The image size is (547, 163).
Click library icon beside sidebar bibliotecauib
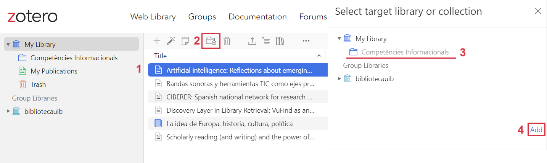[x=16, y=111]
